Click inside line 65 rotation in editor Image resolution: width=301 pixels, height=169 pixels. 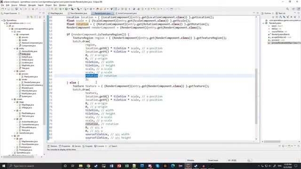[92, 76]
